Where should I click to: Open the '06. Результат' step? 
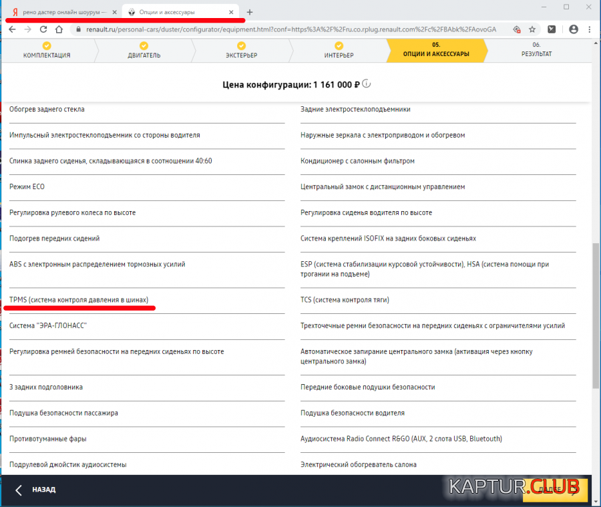coord(536,50)
